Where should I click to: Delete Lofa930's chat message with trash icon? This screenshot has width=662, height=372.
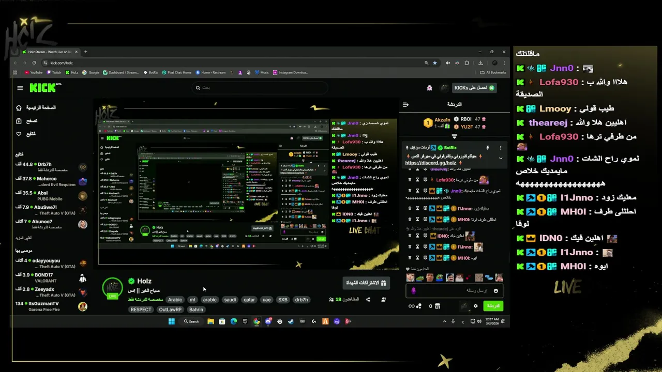coord(410,180)
